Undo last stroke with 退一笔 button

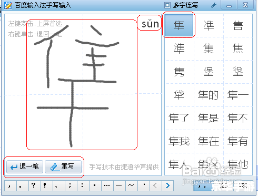click(x=25, y=166)
